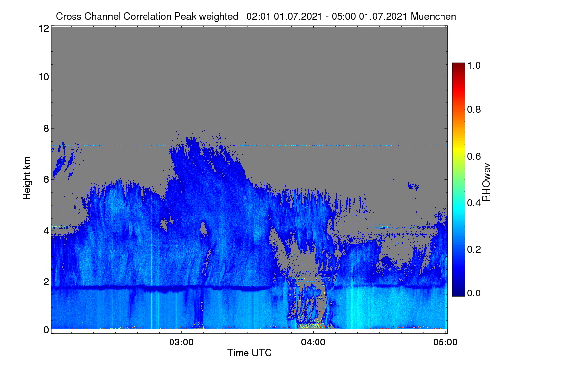Click the 0.8 colorbar tick label
Image resolution: width=588 pixels, height=392 pixels.
point(474,109)
